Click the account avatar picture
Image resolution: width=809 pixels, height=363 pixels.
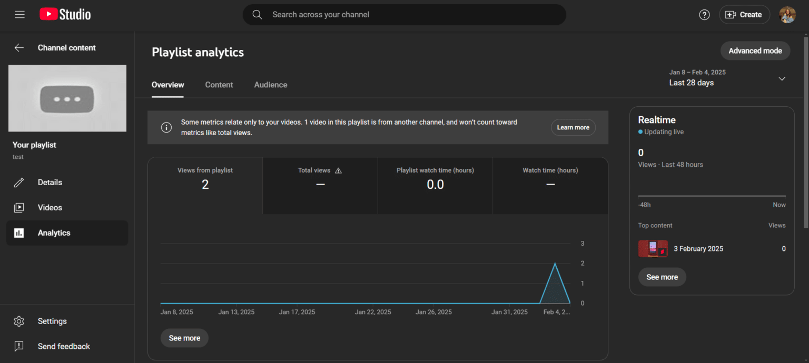(x=787, y=15)
